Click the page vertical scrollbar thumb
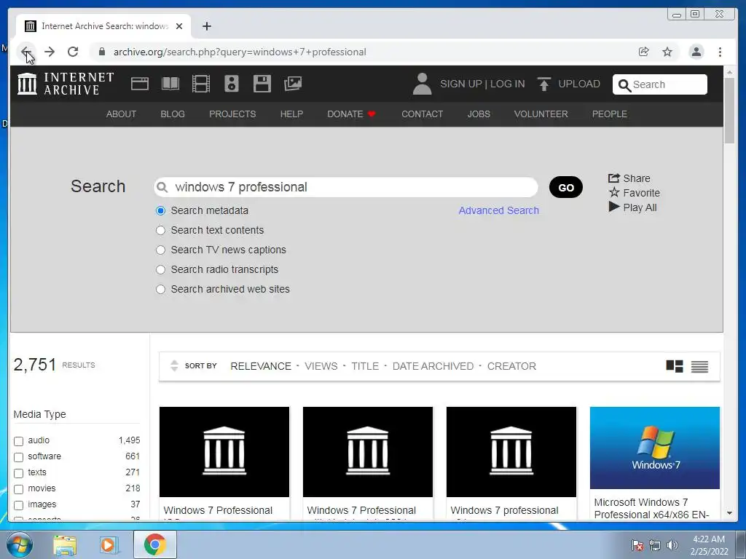Image resolution: width=746 pixels, height=559 pixels. click(729, 111)
